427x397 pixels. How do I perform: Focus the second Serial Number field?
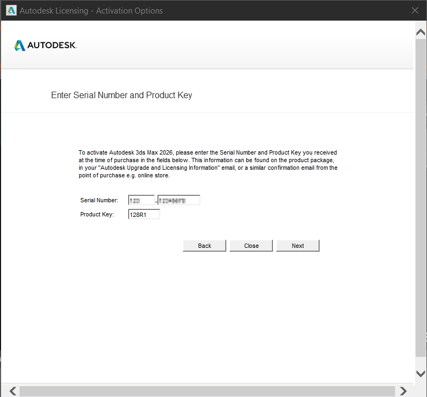[x=179, y=200]
